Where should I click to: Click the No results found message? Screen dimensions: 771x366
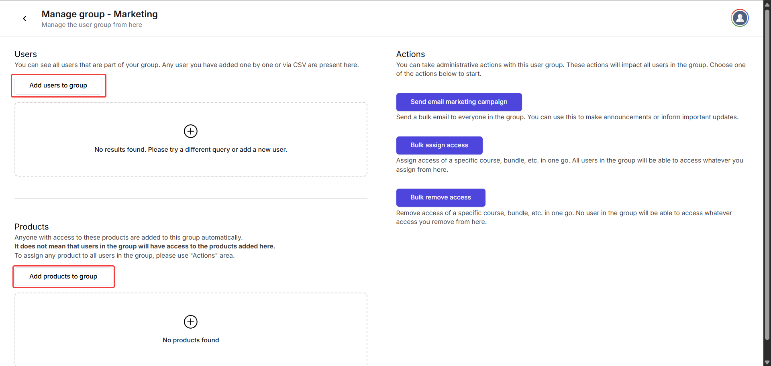click(191, 150)
